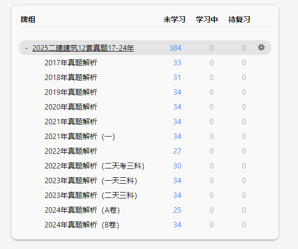This screenshot has width=298, height=249.
Task: Click the 384 unlearned count of parent deck
Action: point(175,48)
